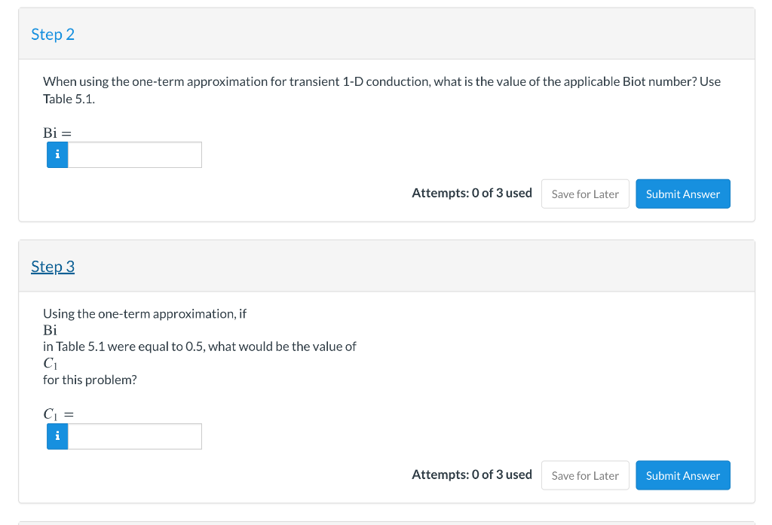
Task: Click the Attempts counter in Step 2
Action: point(471,193)
